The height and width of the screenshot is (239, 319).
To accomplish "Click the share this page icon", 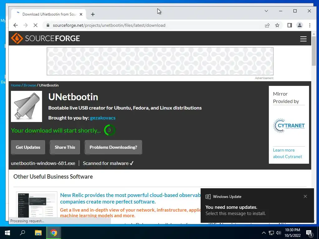I will tap(267, 26).
